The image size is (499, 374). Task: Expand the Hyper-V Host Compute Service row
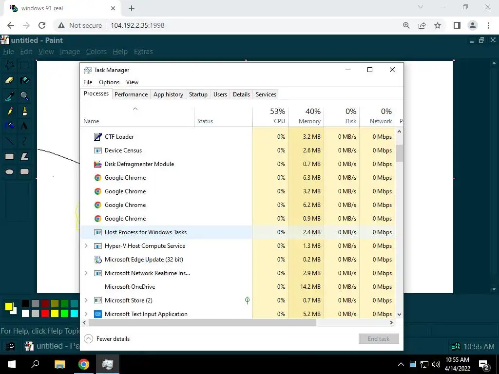[86, 246]
